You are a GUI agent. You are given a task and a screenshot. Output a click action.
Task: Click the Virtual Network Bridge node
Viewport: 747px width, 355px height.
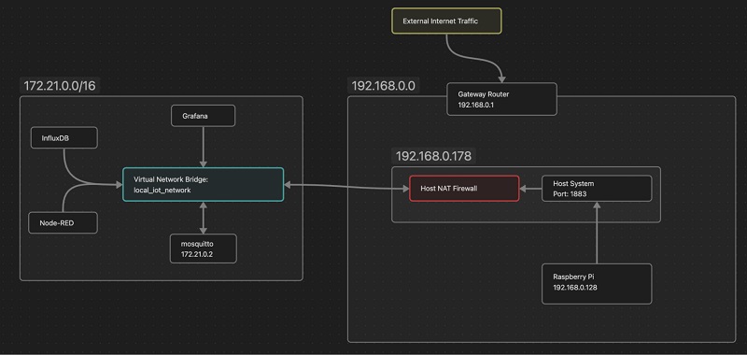203,184
